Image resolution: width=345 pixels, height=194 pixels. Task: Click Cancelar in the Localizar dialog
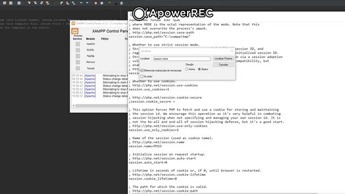point(223,65)
